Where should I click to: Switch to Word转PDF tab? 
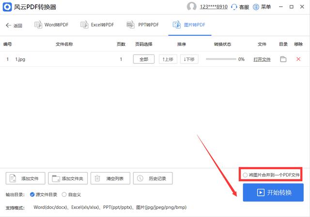(x=51, y=25)
